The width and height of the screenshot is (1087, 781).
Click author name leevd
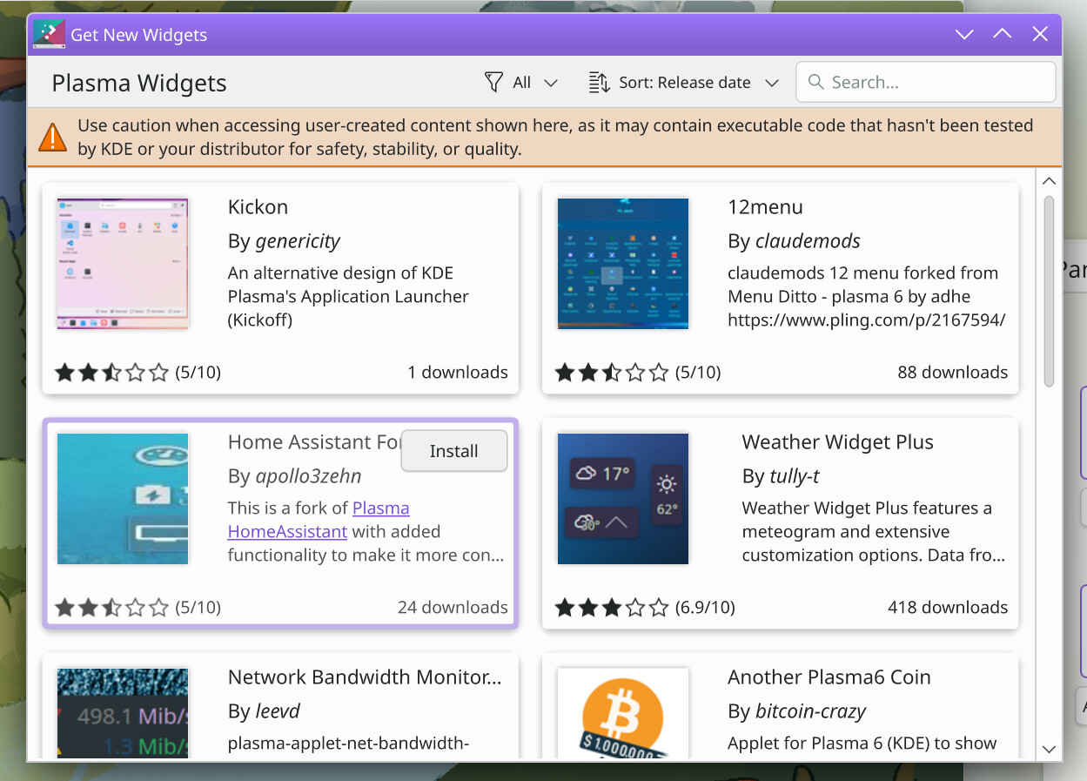278,711
